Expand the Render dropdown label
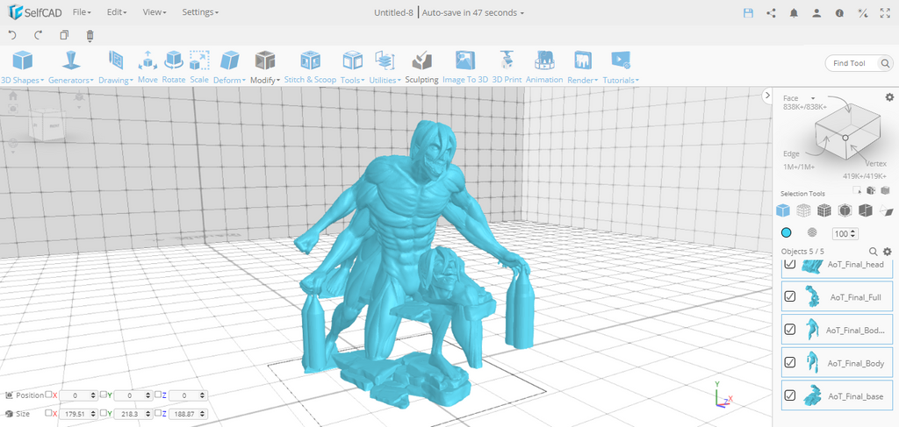 tap(583, 80)
